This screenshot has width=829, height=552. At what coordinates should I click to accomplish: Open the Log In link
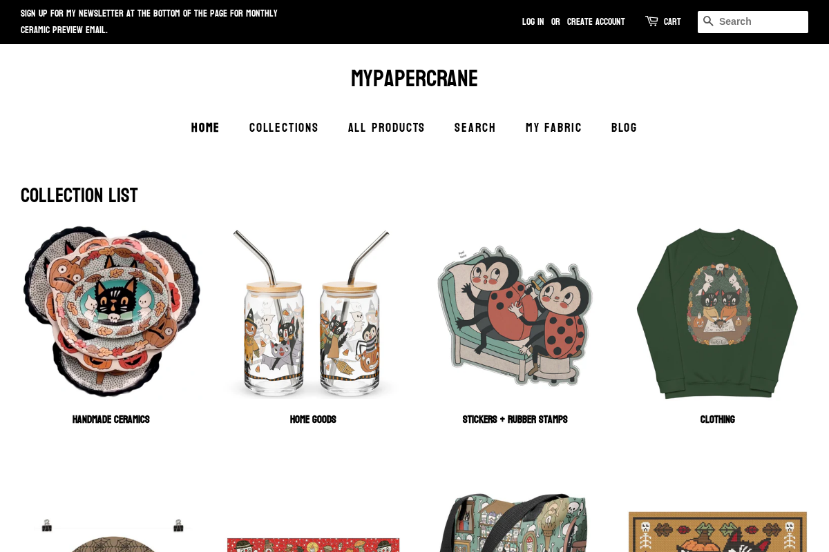pos(533,22)
